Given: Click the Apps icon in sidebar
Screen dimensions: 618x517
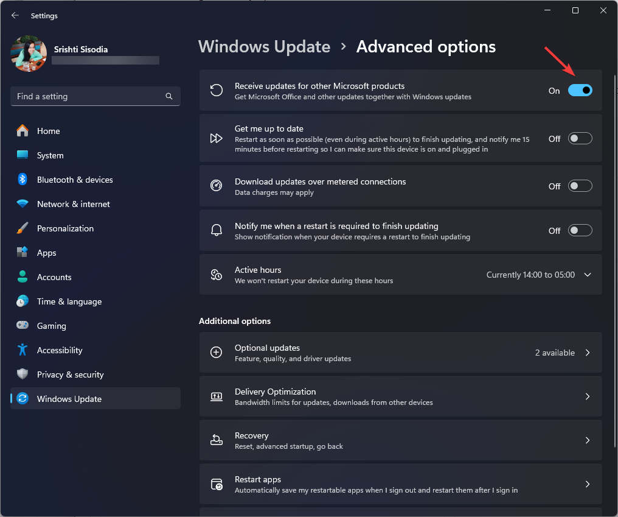Looking at the screenshot, I should [x=23, y=252].
